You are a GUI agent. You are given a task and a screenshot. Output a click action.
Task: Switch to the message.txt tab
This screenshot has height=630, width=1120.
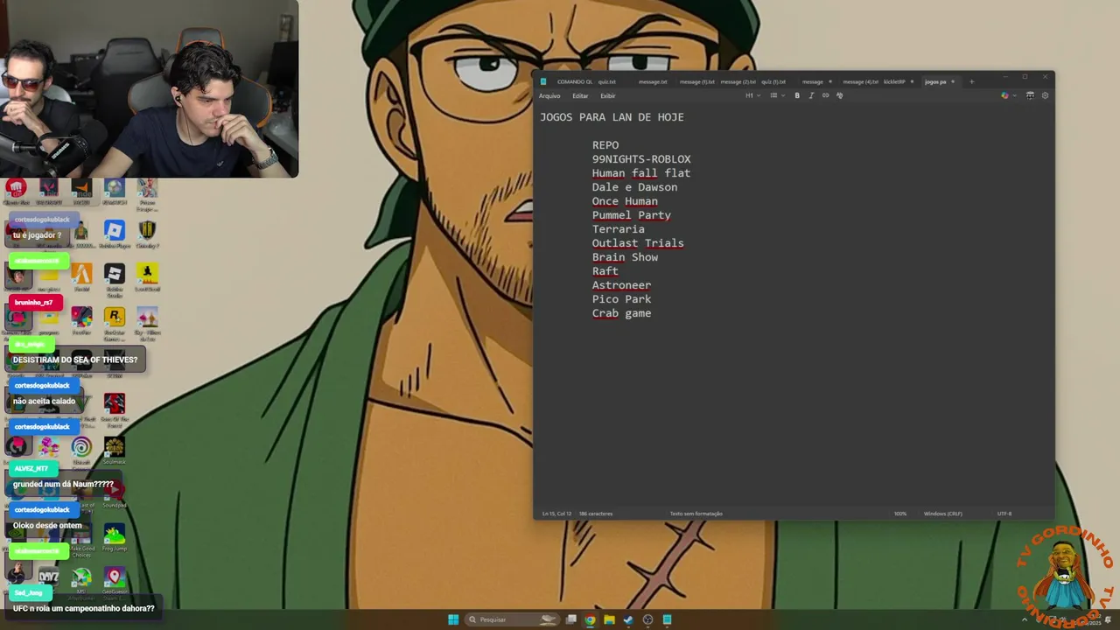(x=653, y=81)
